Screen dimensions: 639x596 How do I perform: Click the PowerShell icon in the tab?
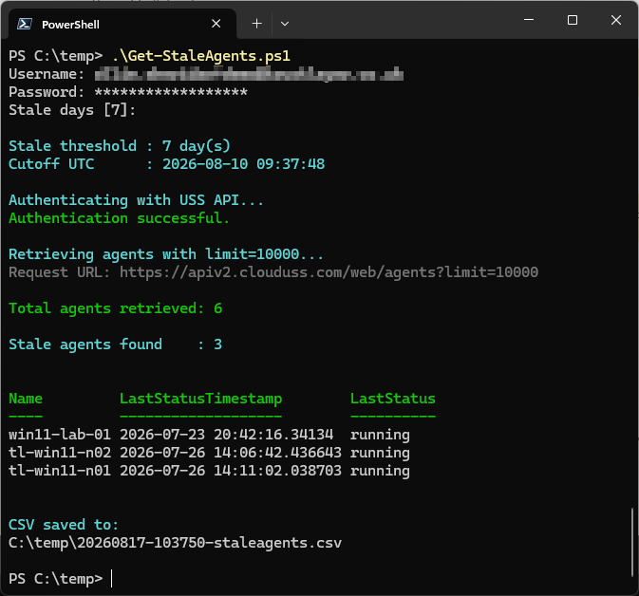coord(25,24)
